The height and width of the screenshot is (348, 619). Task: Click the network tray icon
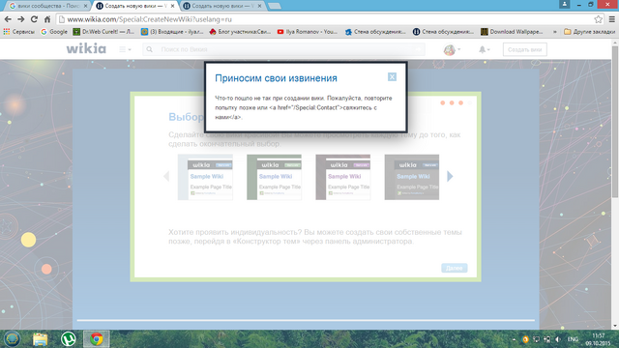[x=546, y=339]
